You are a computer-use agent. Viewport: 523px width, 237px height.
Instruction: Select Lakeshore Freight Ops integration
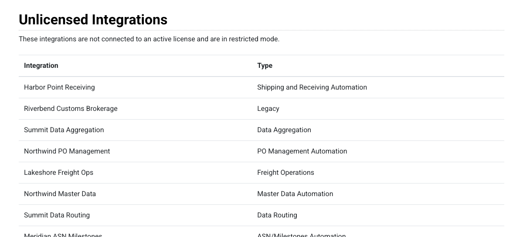[x=58, y=173]
